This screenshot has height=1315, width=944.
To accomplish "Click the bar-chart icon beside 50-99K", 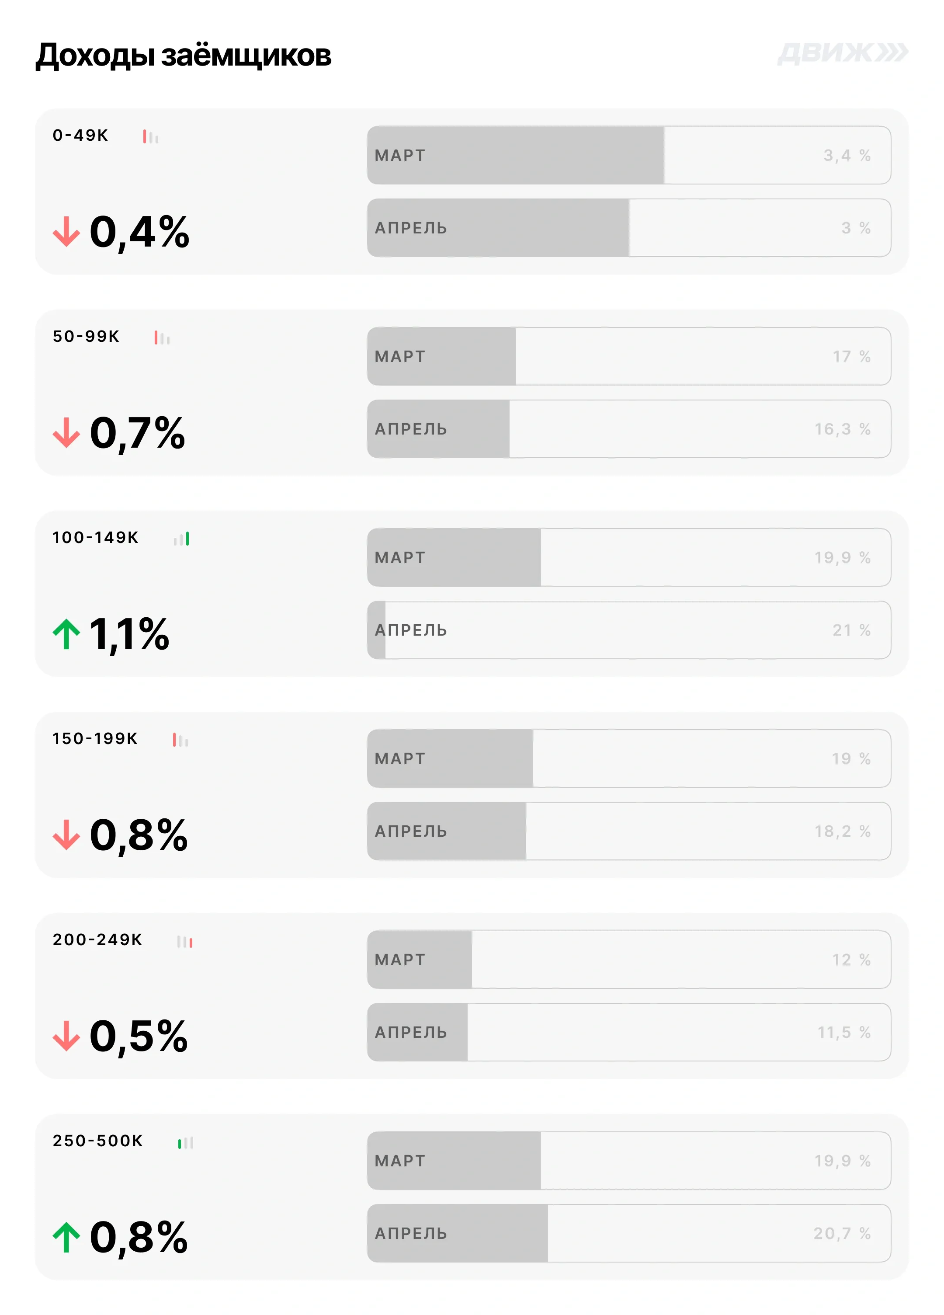I will point(162,337).
